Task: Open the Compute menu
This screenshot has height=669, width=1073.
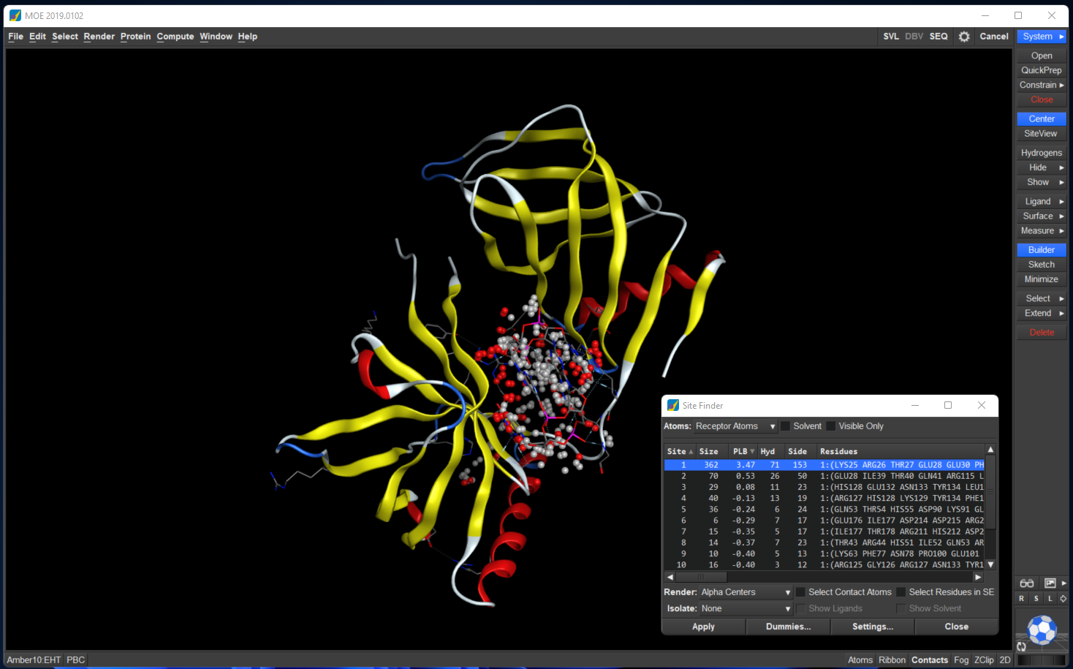Action: (x=175, y=37)
